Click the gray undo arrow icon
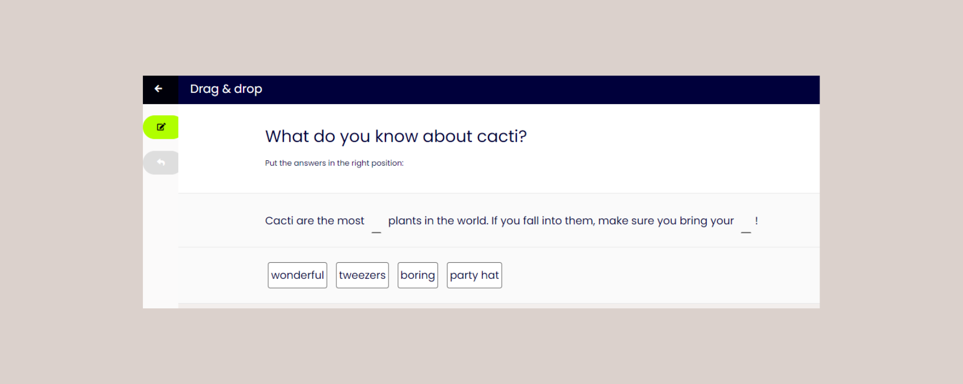 [161, 163]
